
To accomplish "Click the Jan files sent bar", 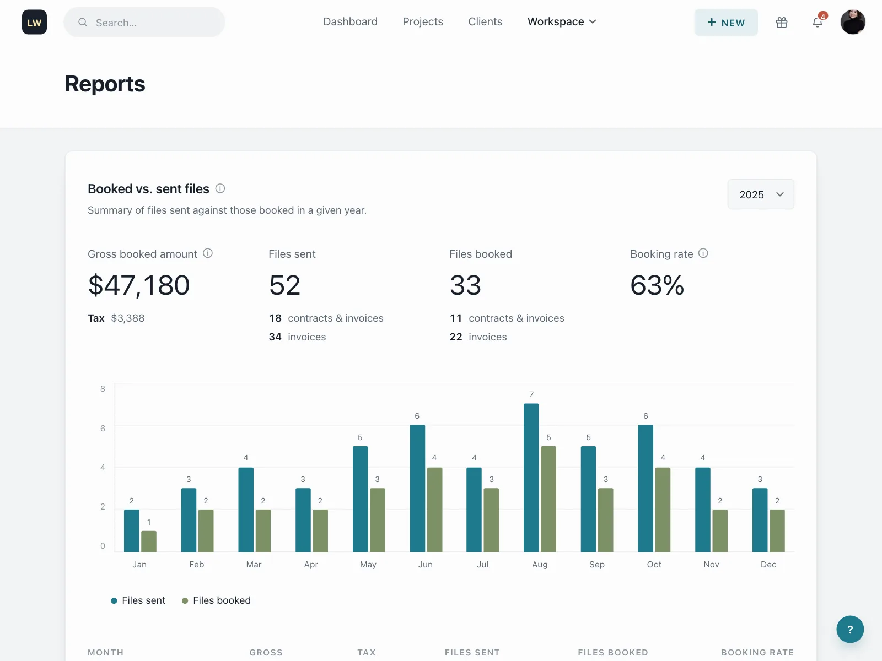I will pyautogui.click(x=132, y=530).
